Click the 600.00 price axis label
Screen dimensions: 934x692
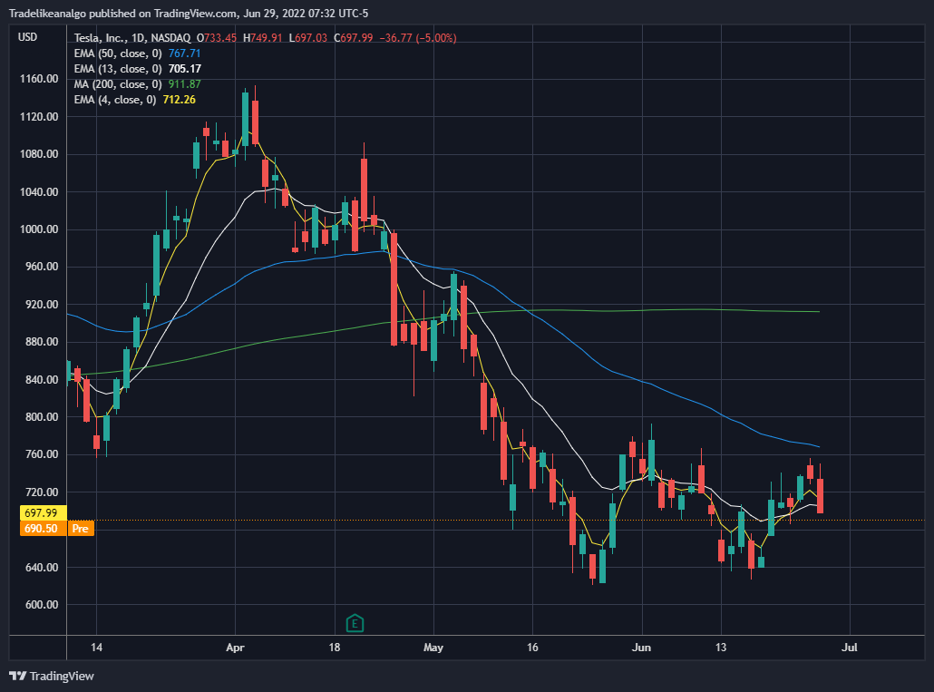42,604
